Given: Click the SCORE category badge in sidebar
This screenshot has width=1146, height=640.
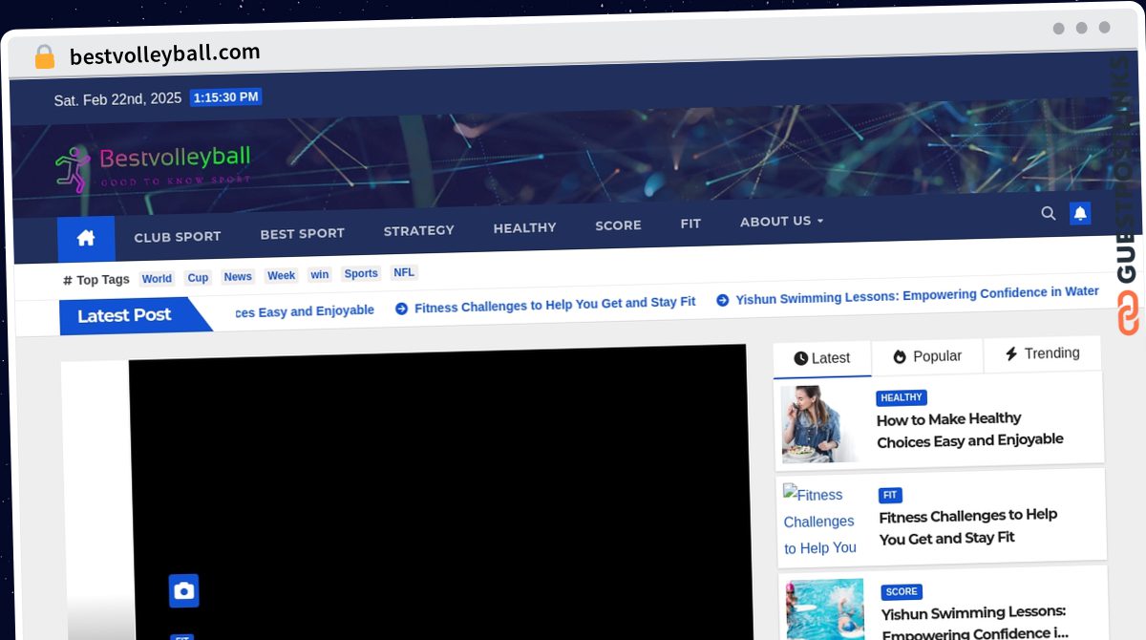Looking at the screenshot, I should click(x=902, y=592).
